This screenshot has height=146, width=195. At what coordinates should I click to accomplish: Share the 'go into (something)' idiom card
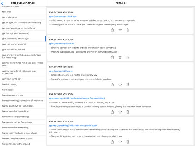click(112, 142)
